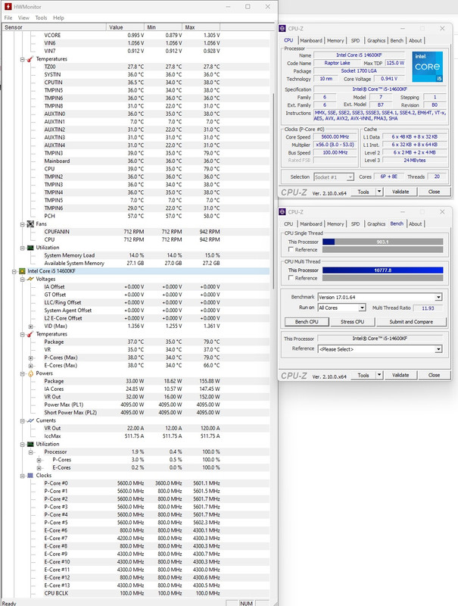The width and height of the screenshot is (458, 606).
Task: Click the Intel Core i5 logo image
Action: [x=428, y=67]
